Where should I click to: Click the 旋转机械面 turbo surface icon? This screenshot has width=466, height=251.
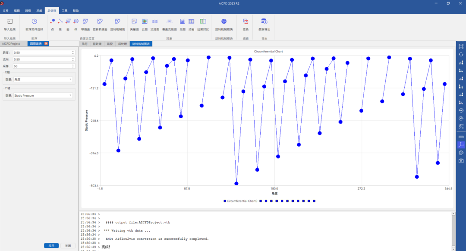pos(100,21)
